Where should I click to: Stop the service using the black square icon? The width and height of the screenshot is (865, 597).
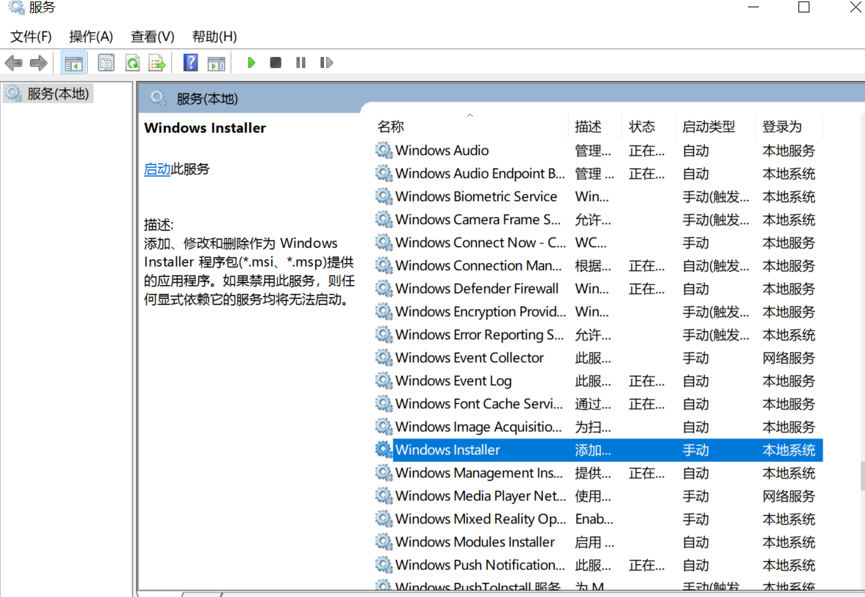pyautogui.click(x=275, y=62)
